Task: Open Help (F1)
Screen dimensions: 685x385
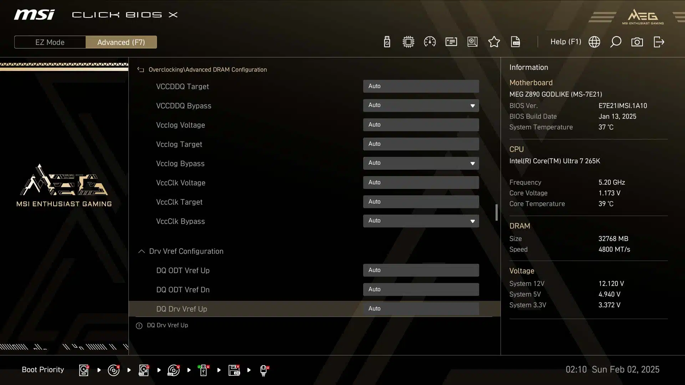Action: (x=566, y=42)
